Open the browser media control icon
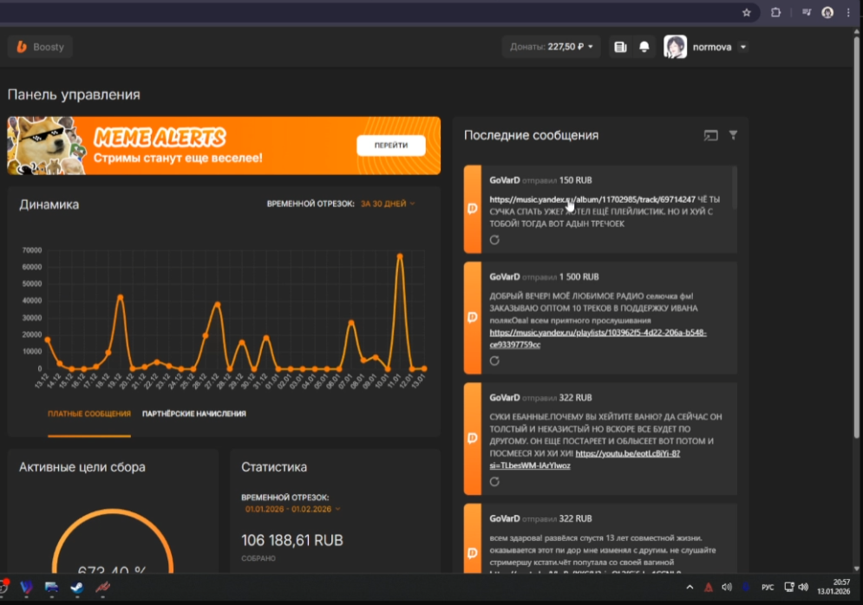 pyautogui.click(x=807, y=12)
